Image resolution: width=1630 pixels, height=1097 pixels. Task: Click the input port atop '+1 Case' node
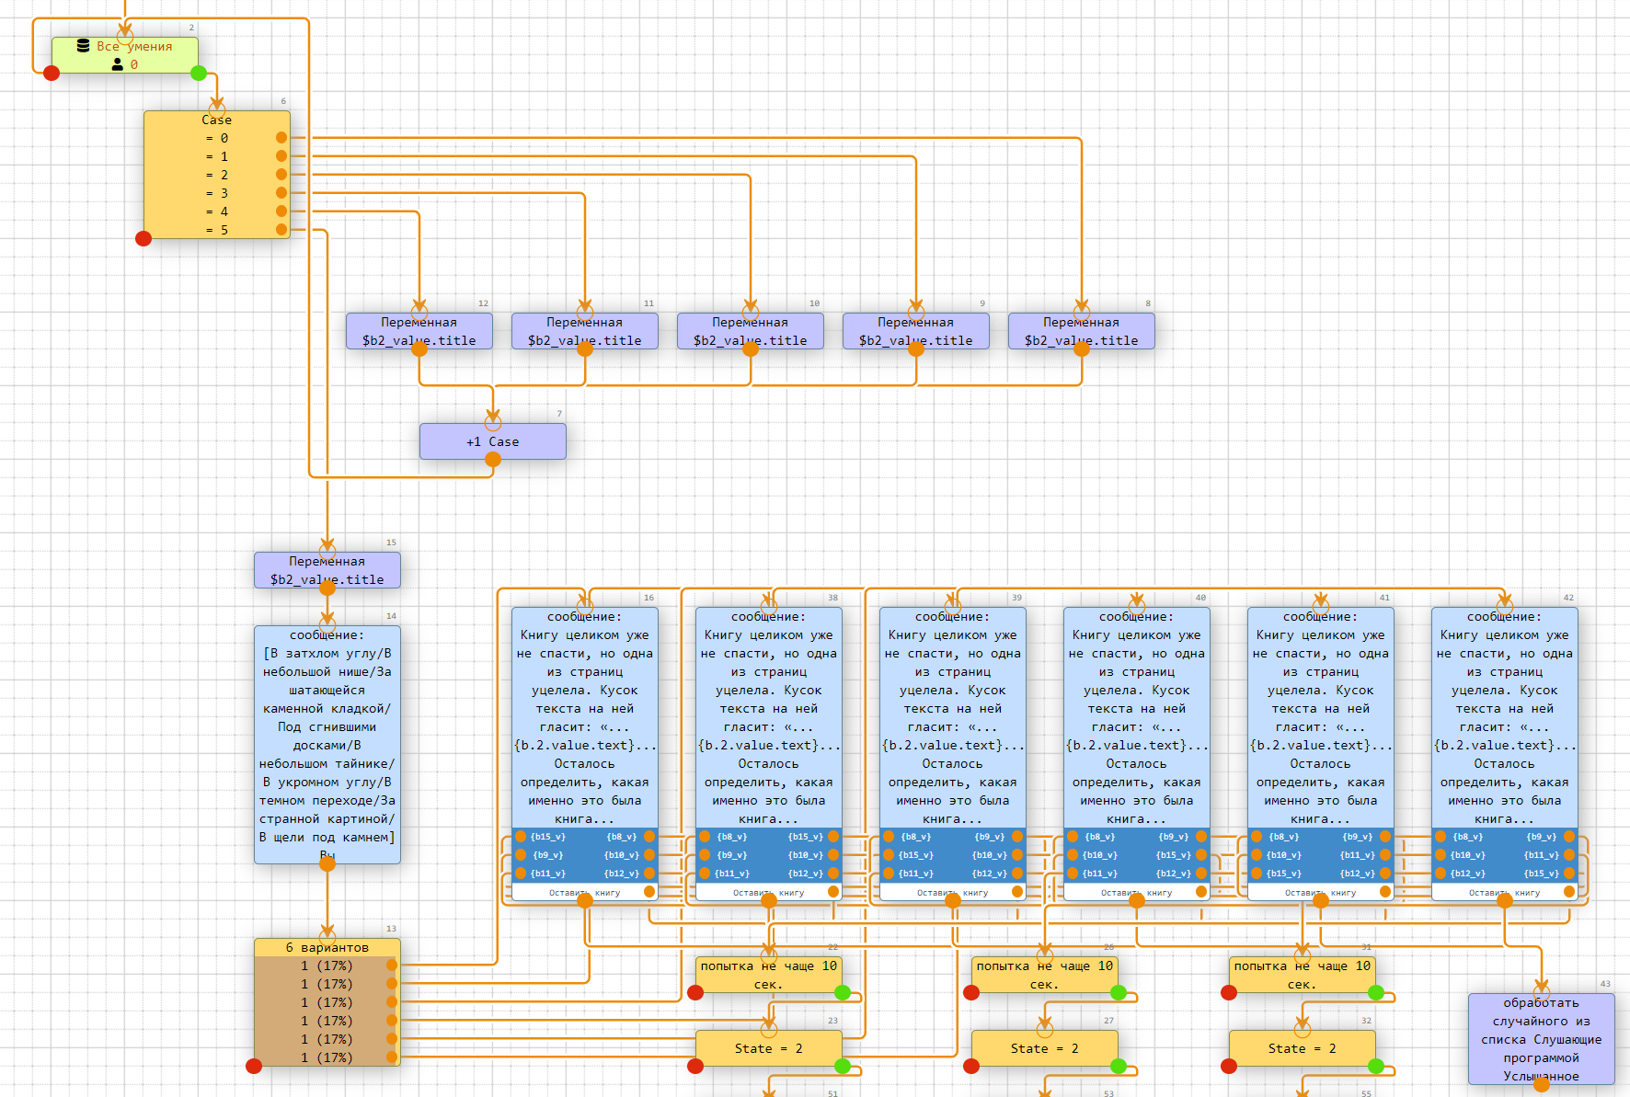(x=493, y=423)
